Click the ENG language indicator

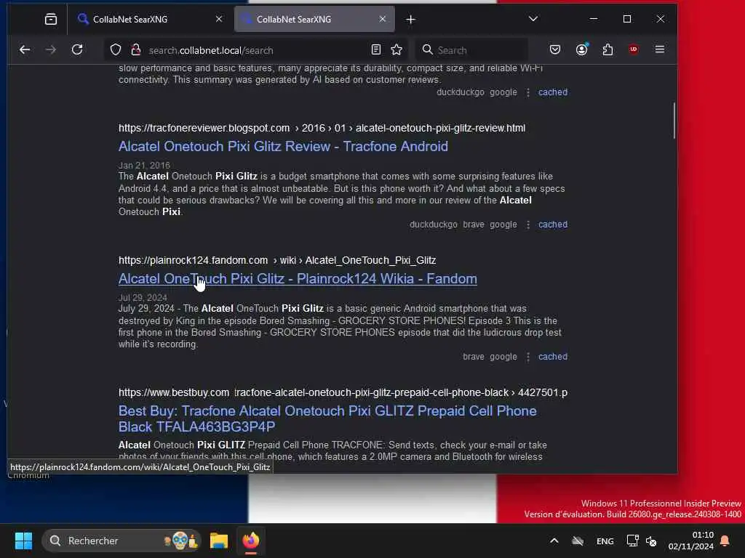click(x=605, y=541)
